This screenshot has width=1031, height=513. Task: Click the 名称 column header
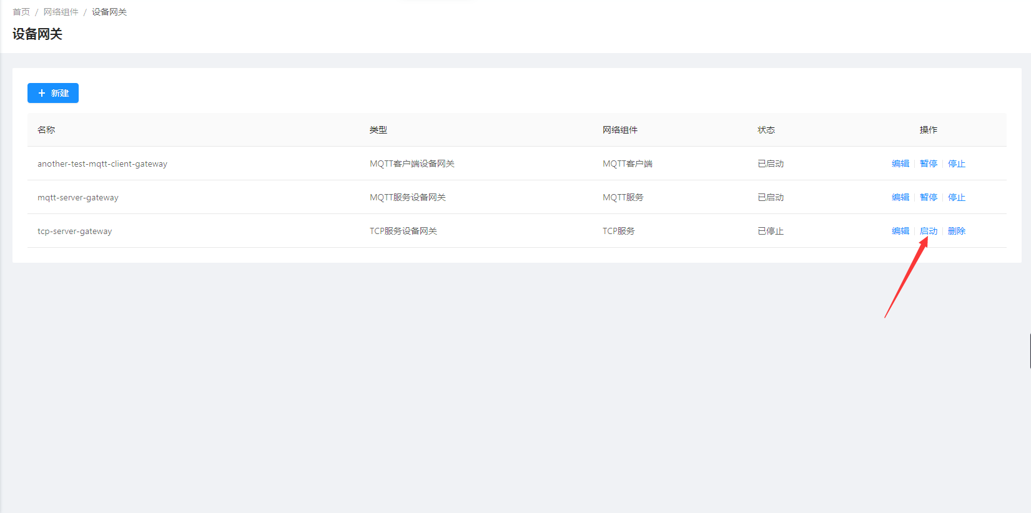46,130
